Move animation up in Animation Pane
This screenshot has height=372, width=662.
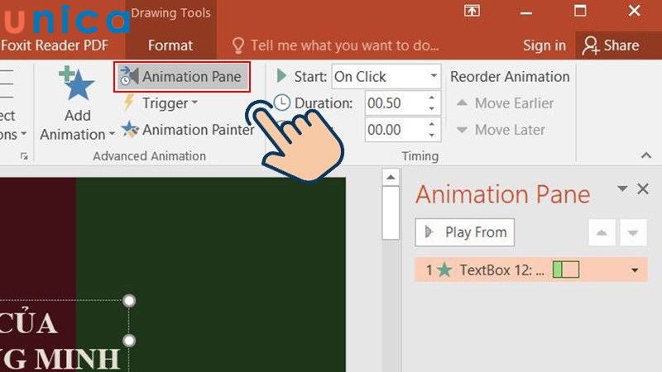click(602, 232)
